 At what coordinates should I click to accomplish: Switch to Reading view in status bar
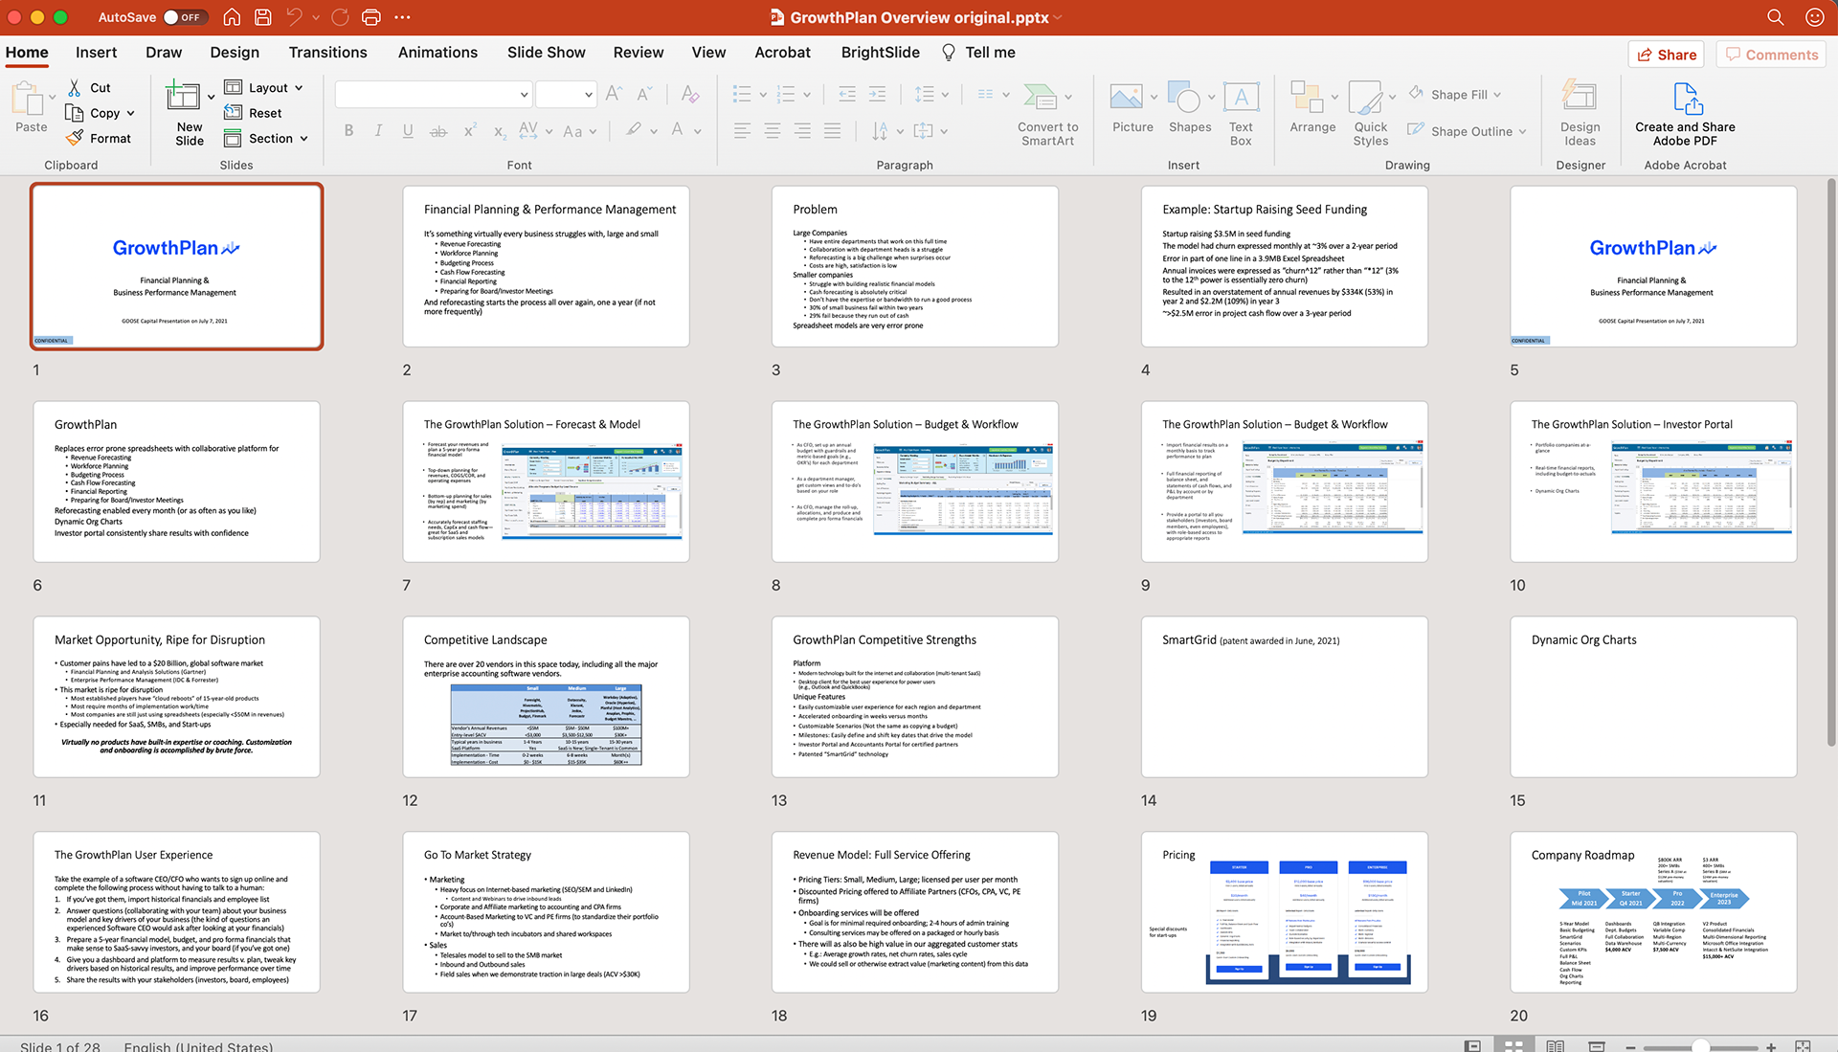[x=1555, y=1046]
